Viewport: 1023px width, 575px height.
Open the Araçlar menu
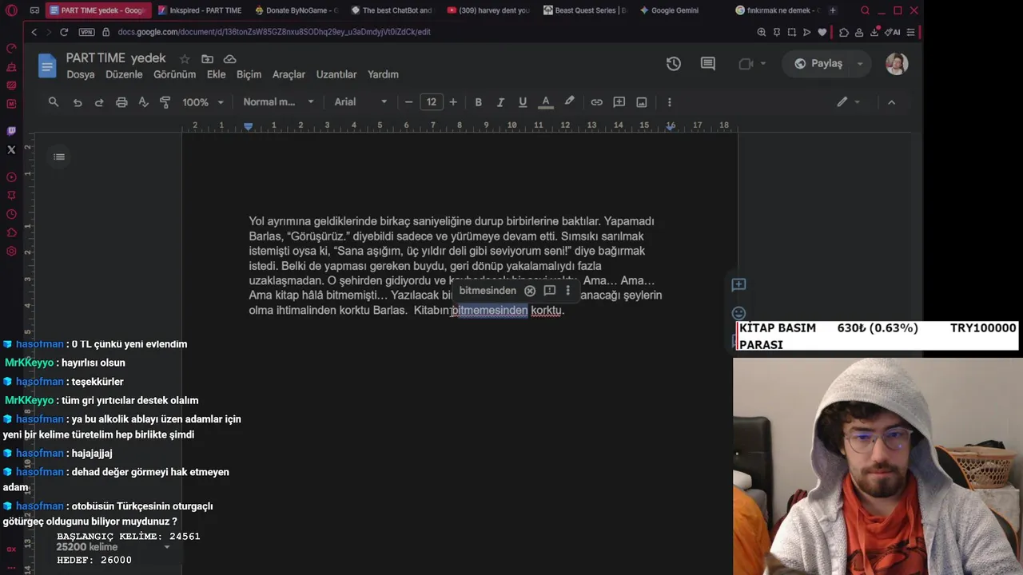point(289,74)
